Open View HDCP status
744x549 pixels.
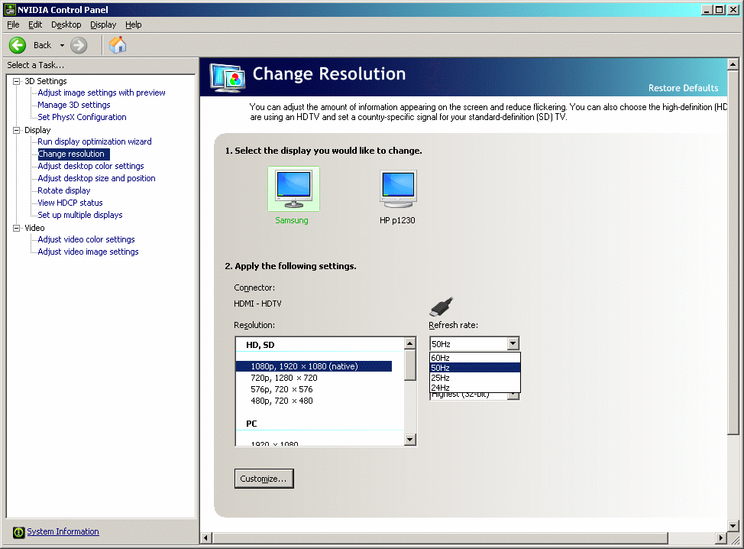coord(70,203)
